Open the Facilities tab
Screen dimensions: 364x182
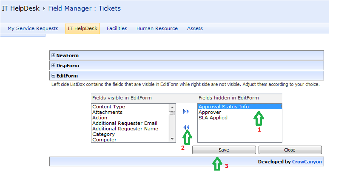tap(117, 28)
